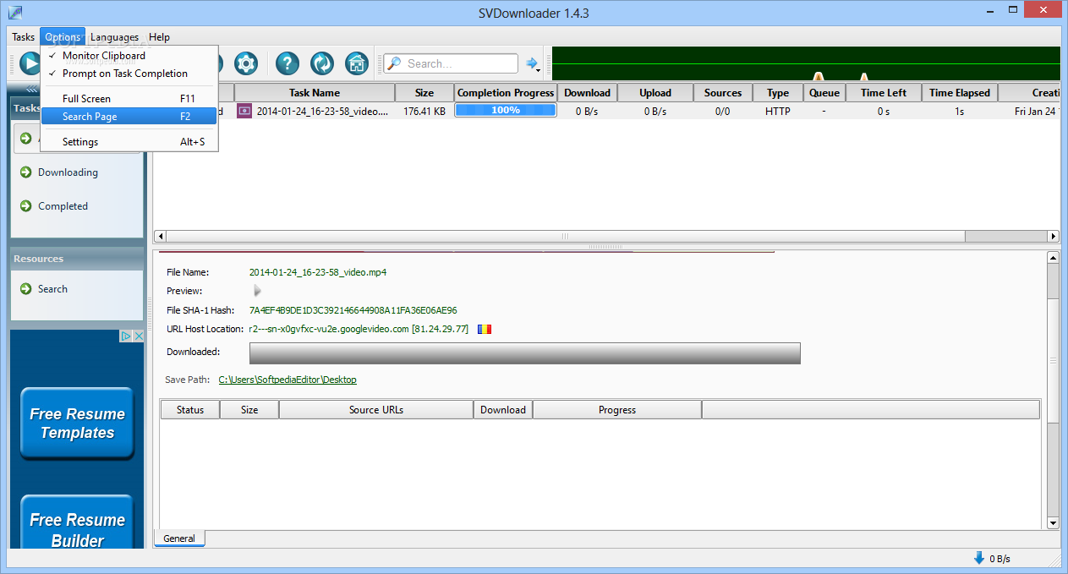Click the Progress header in sources table
This screenshot has height=574, width=1068.
coord(617,410)
